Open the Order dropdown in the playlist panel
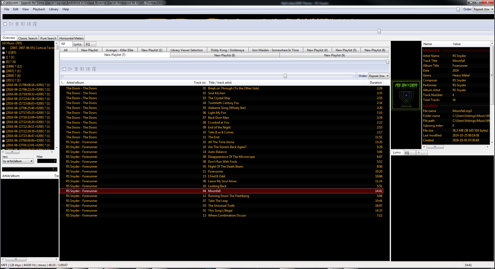The image size is (495, 269). click(x=379, y=76)
